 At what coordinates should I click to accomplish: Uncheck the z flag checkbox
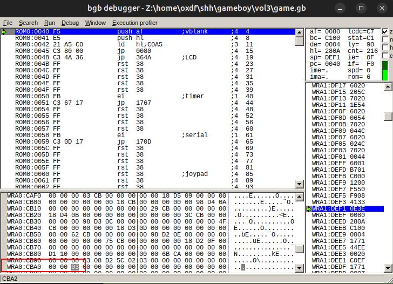(x=385, y=32)
